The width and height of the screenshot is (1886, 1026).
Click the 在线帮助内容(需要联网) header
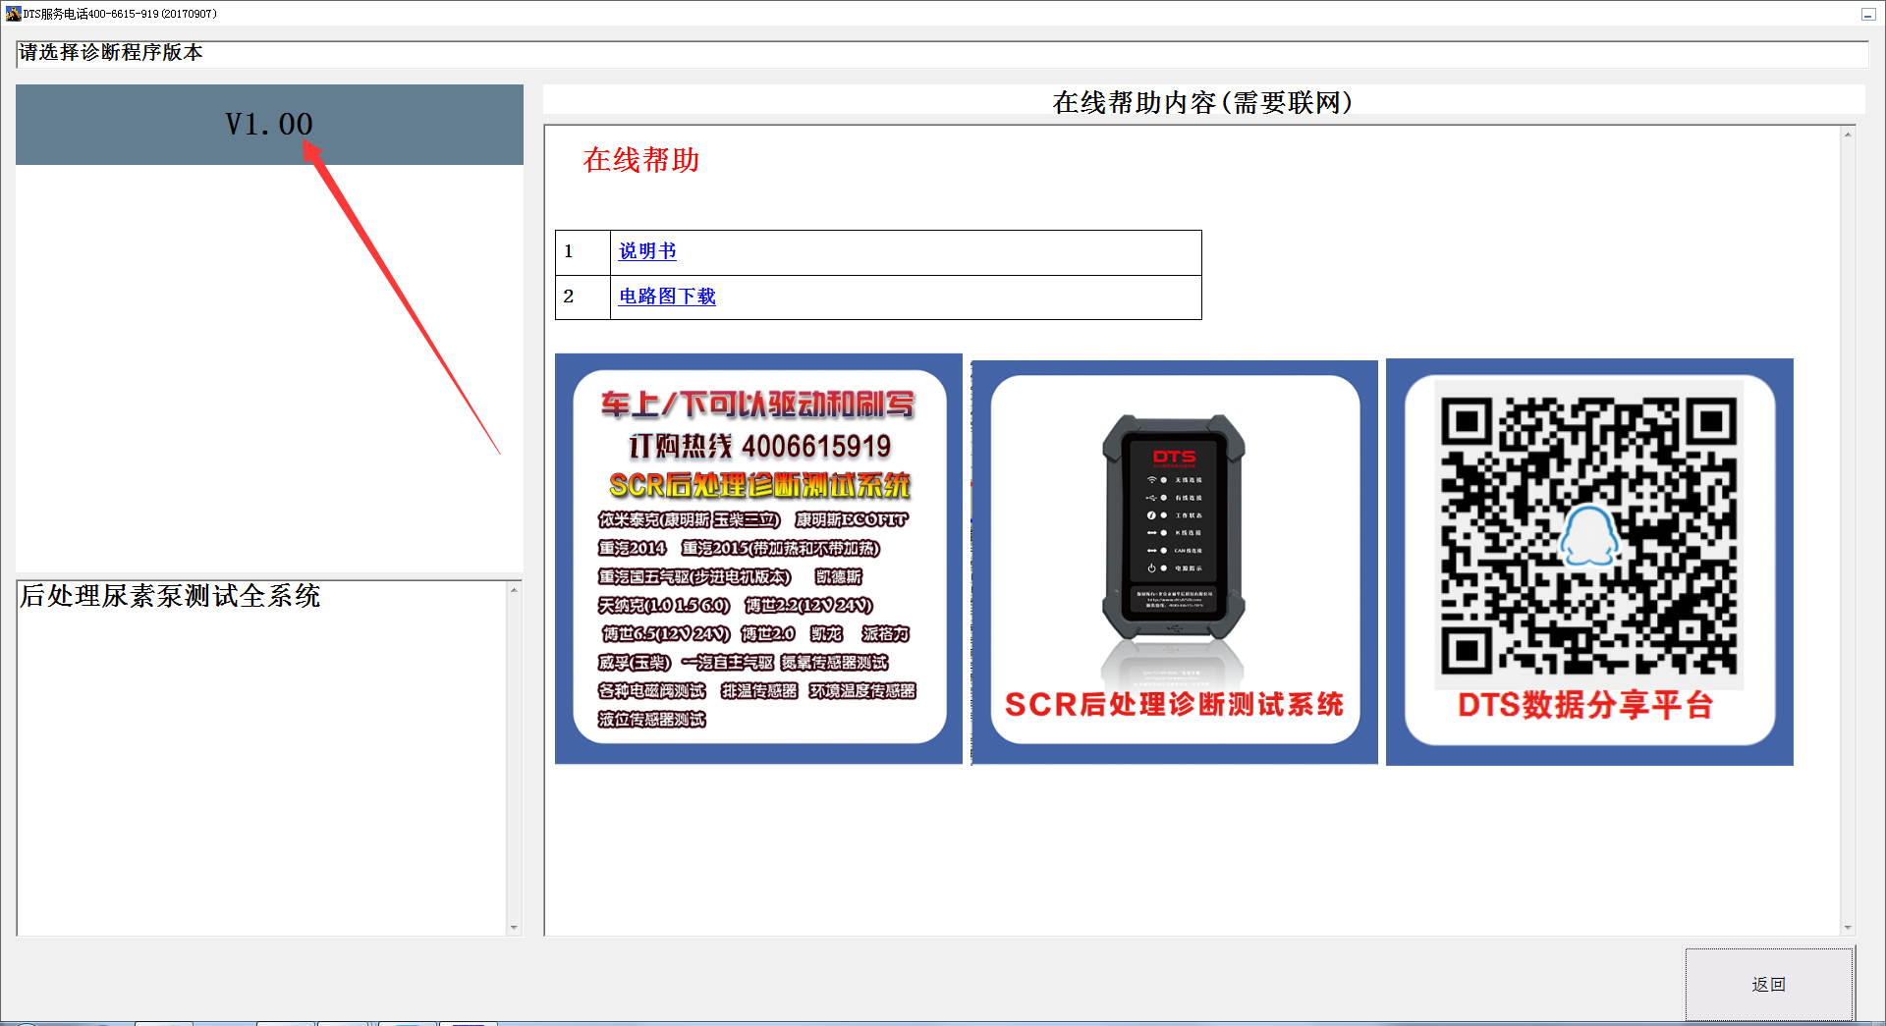click(1203, 102)
